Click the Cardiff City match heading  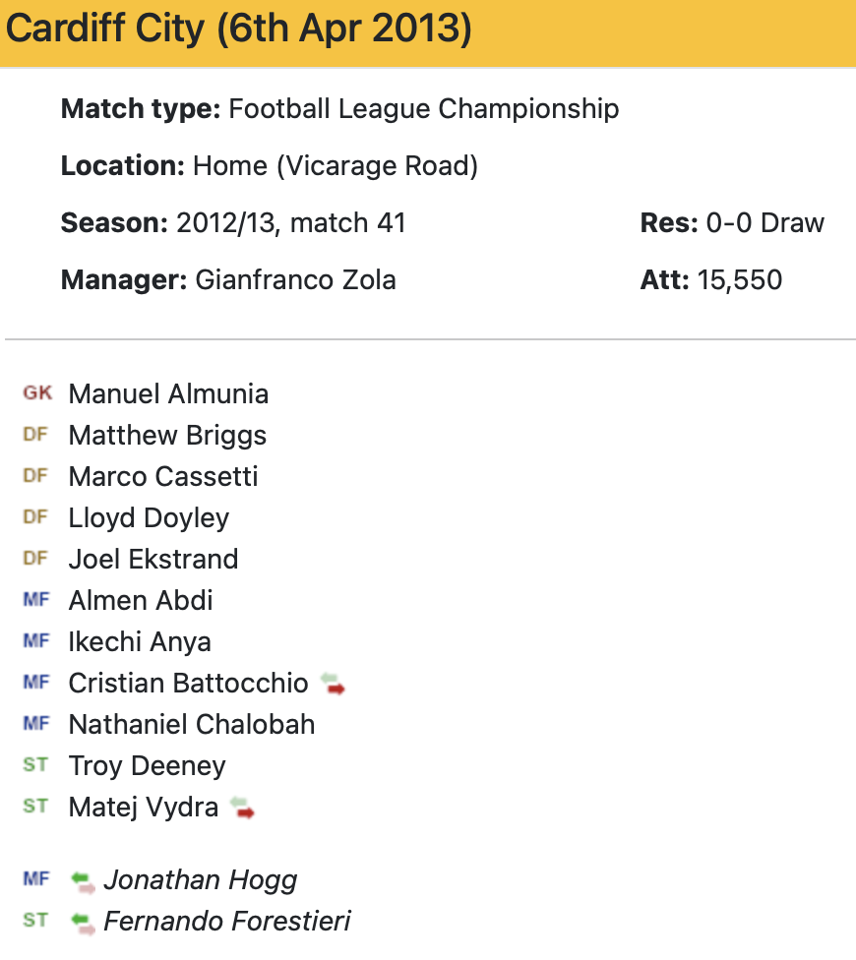[239, 30]
